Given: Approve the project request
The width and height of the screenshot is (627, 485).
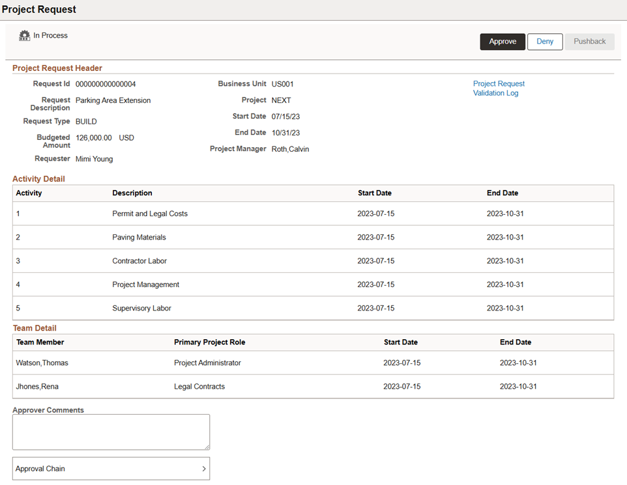Looking at the screenshot, I should click(x=503, y=42).
